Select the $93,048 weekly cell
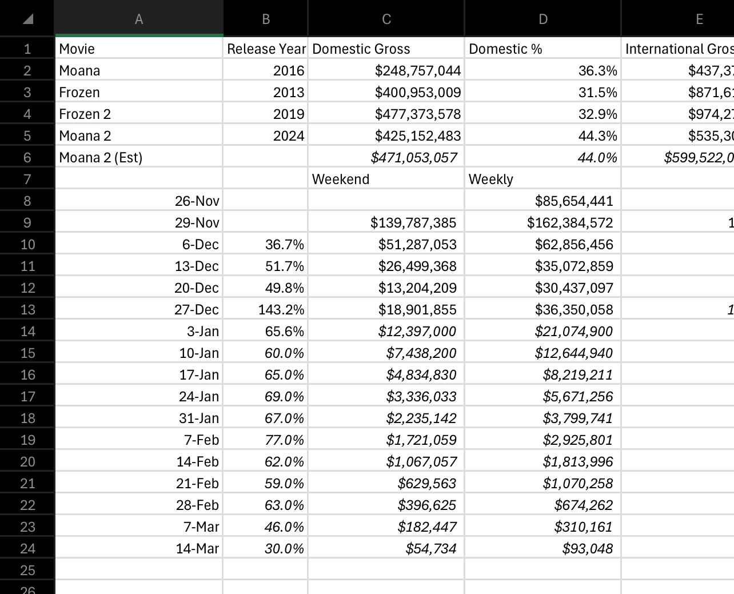This screenshot has width=734, height=594. pos(543,548)
